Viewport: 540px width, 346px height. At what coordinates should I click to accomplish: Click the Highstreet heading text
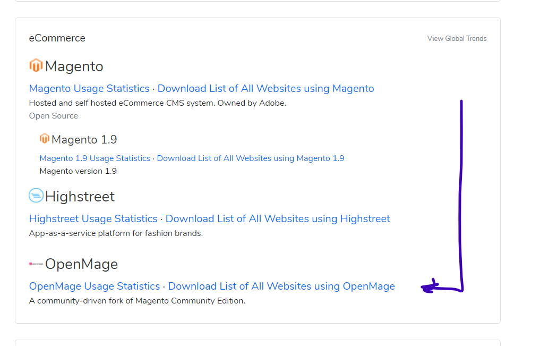[x=80, y=197]
